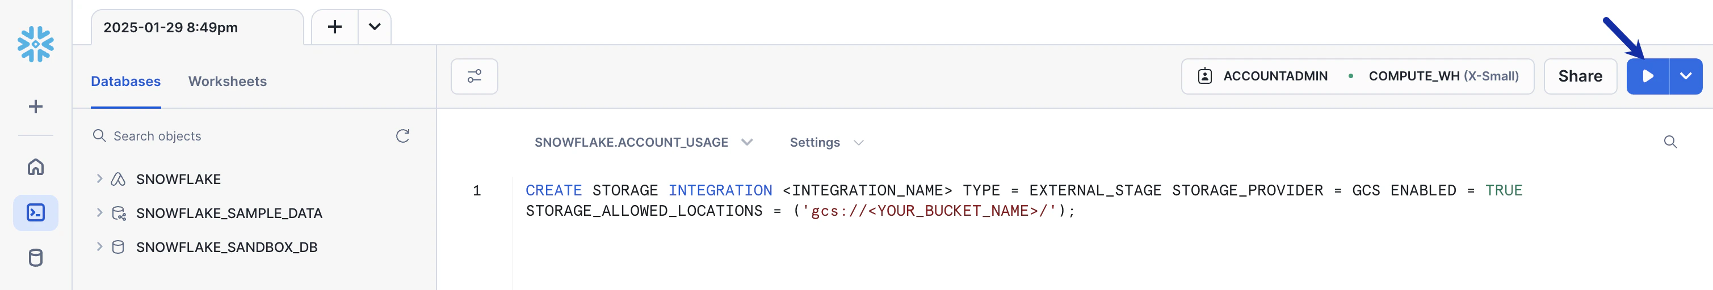Expand the SNOWFLAKE database tree node

pyautogui.click(x=99, y=178)
